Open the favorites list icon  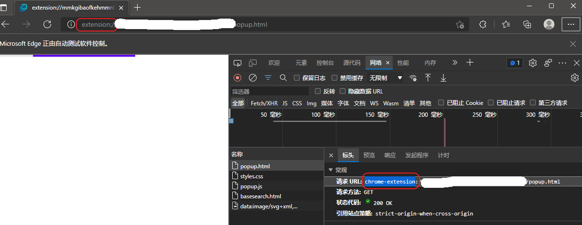point(506,24)
